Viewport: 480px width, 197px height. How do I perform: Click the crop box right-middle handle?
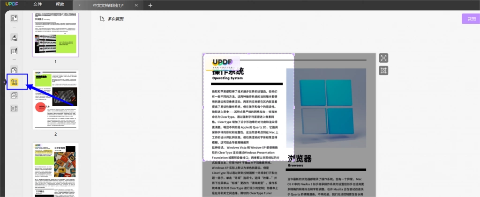pyautogui.click(x=294, y=108)
